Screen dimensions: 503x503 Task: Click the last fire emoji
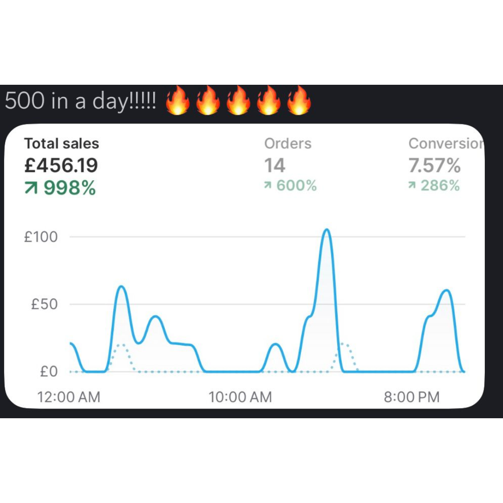click(299, 101)
